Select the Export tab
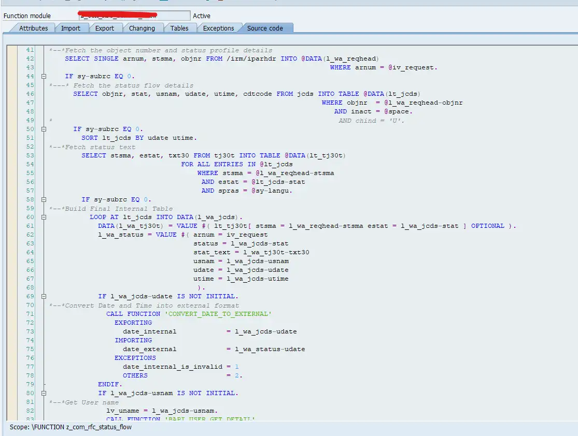This screenshot has width=578, height=436. (x=105, y=28)
